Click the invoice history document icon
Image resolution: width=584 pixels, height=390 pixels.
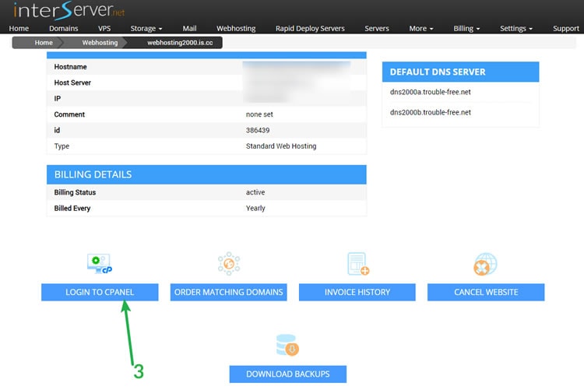(x=357, y=264)
